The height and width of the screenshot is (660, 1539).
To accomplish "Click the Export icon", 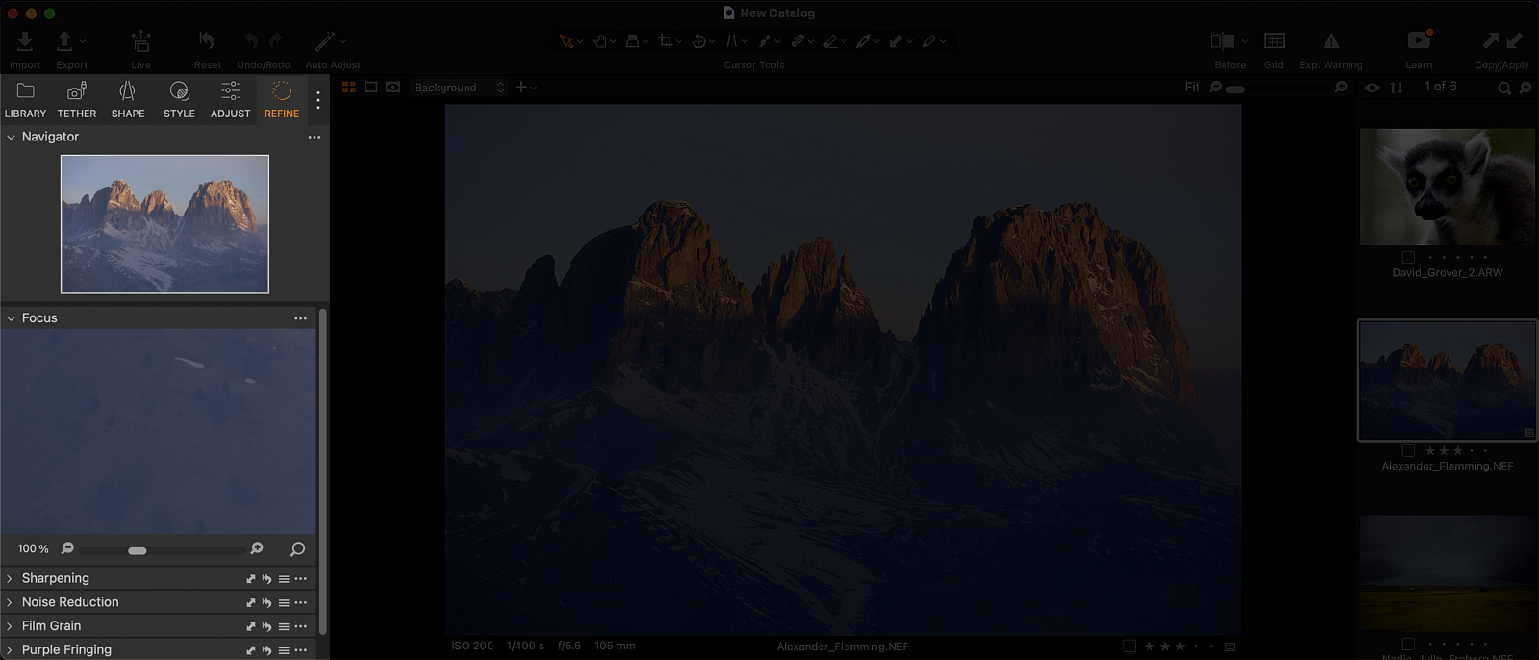I will [x=64, y=41].
